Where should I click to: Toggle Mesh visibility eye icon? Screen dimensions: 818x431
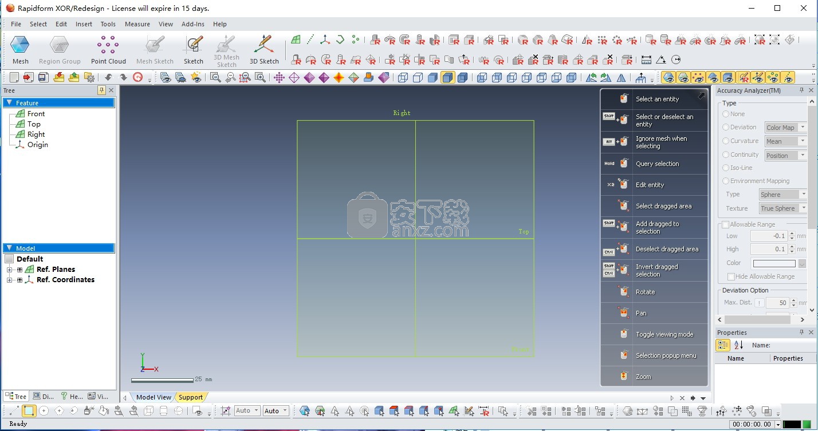[668, 77]
